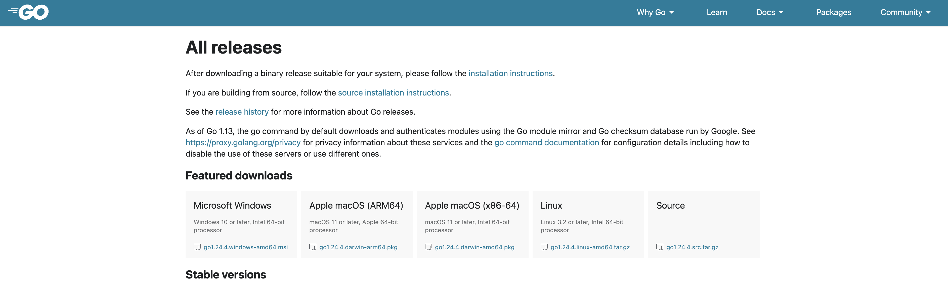Click download icon beside go1.24.4.darwin-arm64.pkg
948x284 pixels.
pos(313,247)
